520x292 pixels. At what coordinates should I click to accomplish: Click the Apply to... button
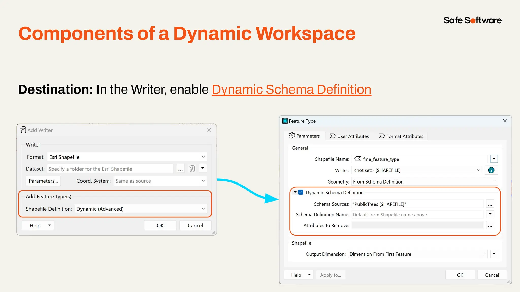click(x=331, y=275)
